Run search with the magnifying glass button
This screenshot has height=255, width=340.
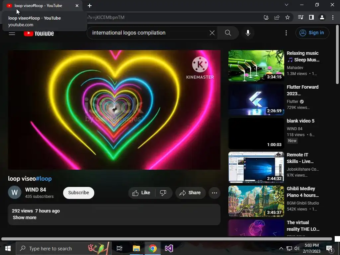228,33
